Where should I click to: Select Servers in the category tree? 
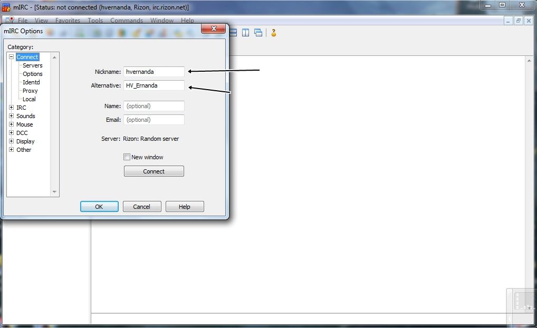[33, 65]
